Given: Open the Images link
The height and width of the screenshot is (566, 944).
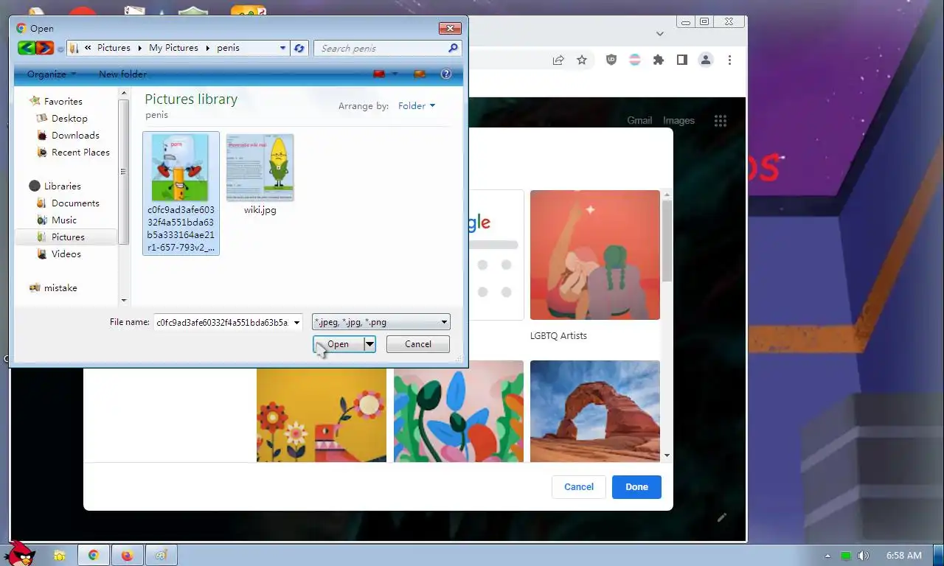Looking at the screenshot, I should point(678,121).
